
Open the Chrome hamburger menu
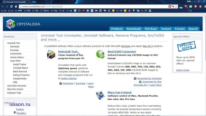click(x=205, y=6)
